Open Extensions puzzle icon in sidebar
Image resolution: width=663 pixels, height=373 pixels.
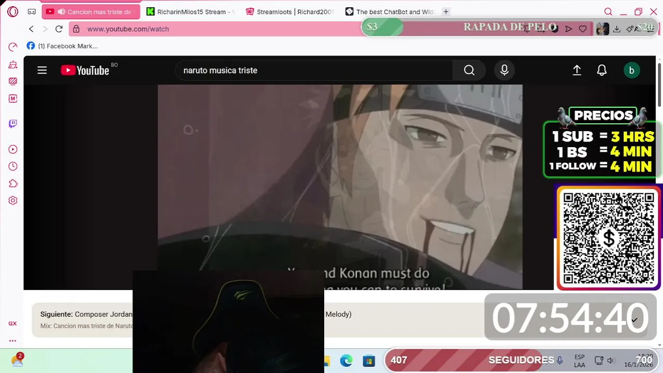13,183
